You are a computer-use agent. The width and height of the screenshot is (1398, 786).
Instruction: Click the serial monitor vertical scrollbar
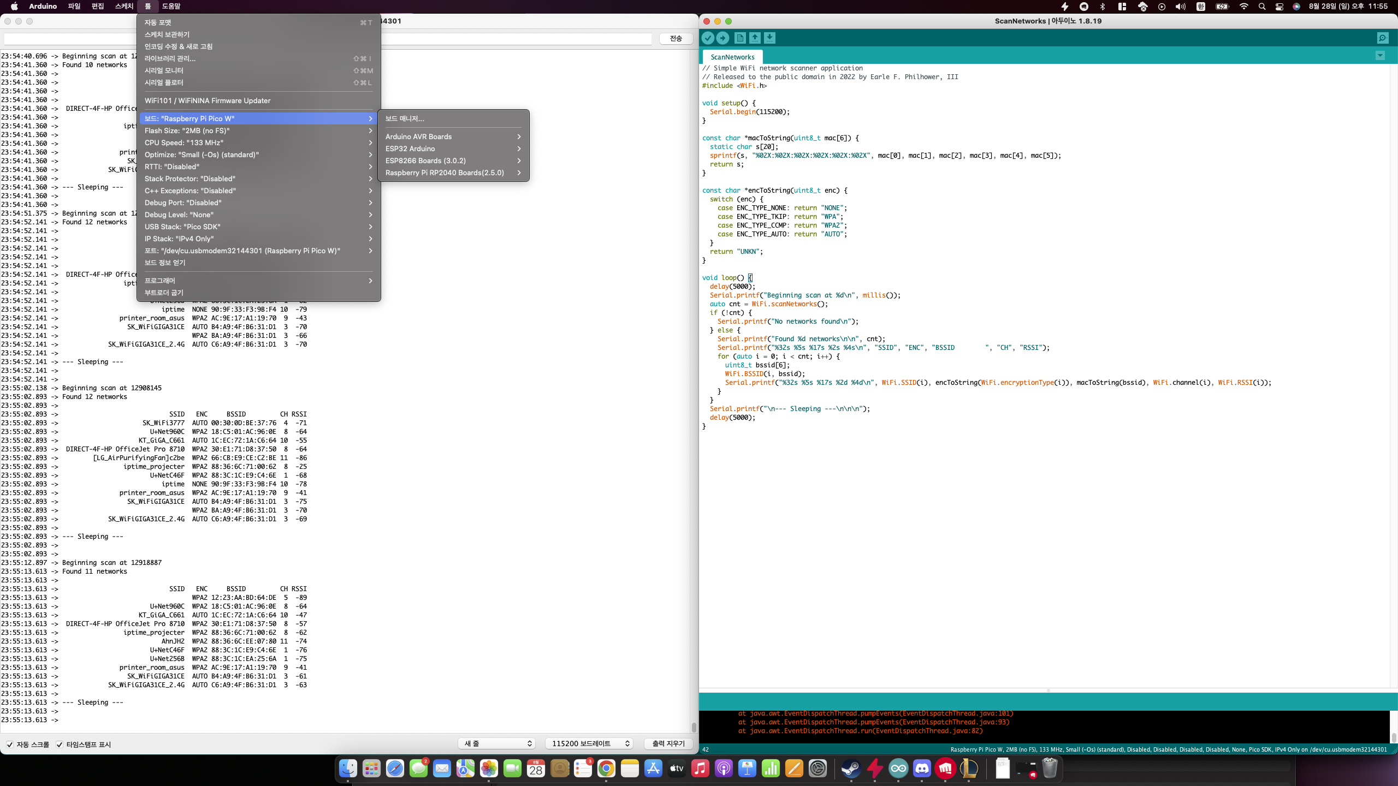coord(694,727)
